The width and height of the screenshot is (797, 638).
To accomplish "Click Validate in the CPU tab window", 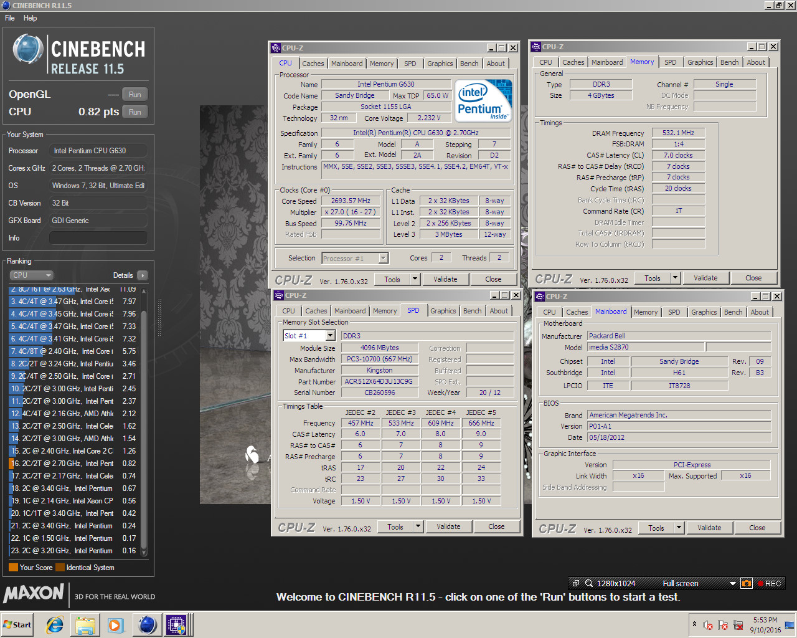I will click(445, 279).
